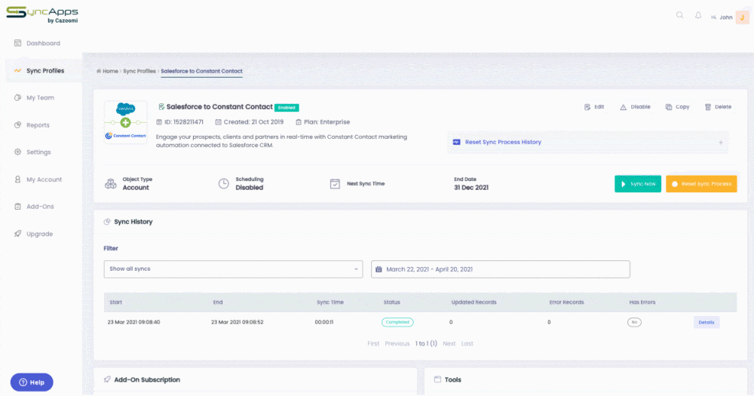The height and width of the screenshot is (396, 754).
Task: Click the profile ID 1528211471 text
Action: coord(184,122)
